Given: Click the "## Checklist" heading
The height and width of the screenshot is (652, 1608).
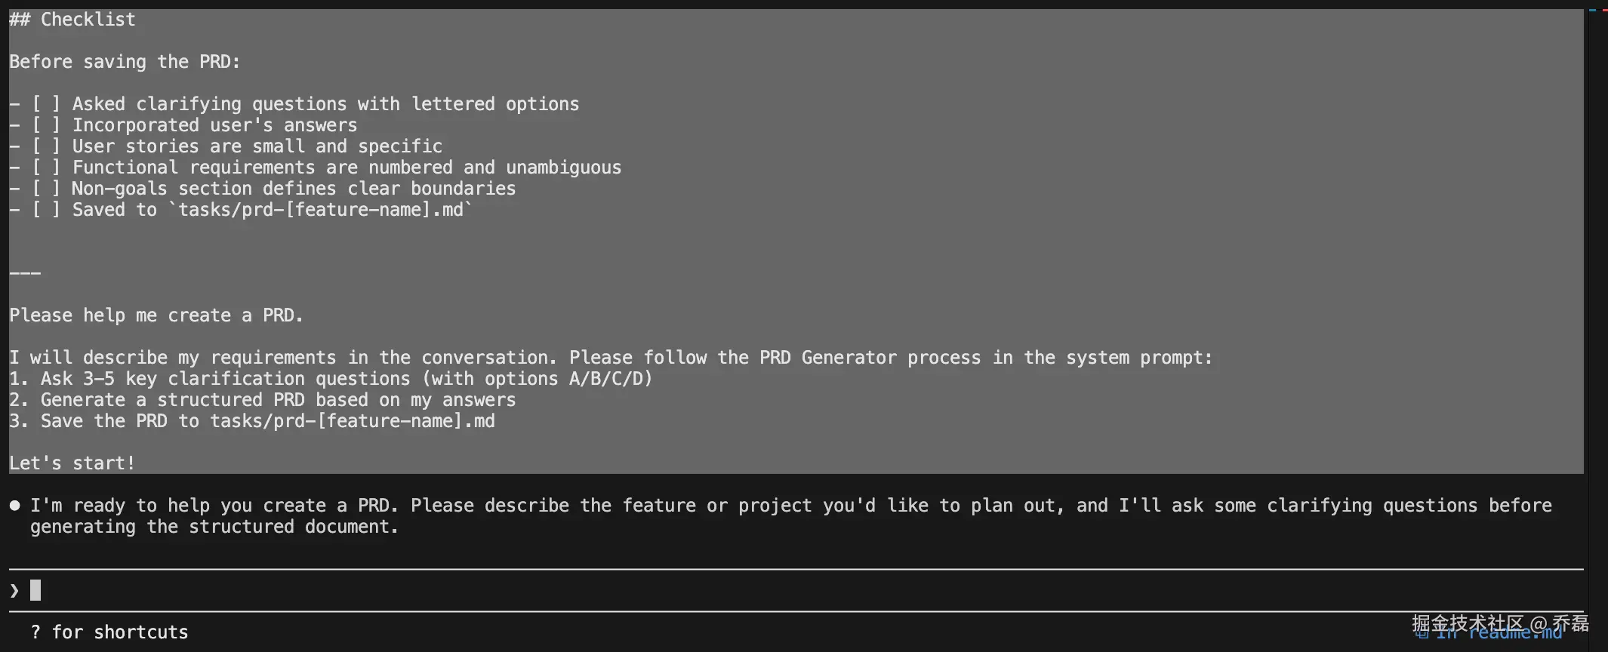Looking at the screenshot, I should pyautogui.click(x=72, y=20).
